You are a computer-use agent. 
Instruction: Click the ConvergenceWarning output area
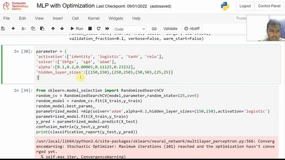click(156, 148)
